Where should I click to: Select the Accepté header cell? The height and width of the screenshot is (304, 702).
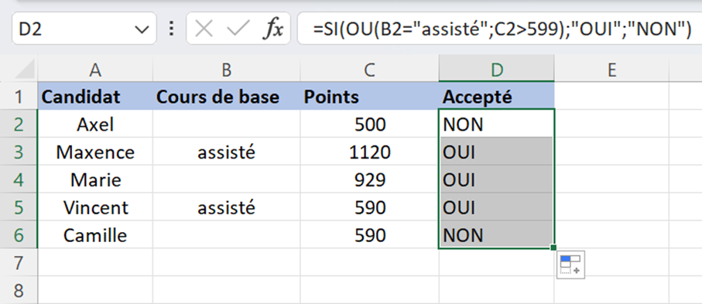[496, 97]
